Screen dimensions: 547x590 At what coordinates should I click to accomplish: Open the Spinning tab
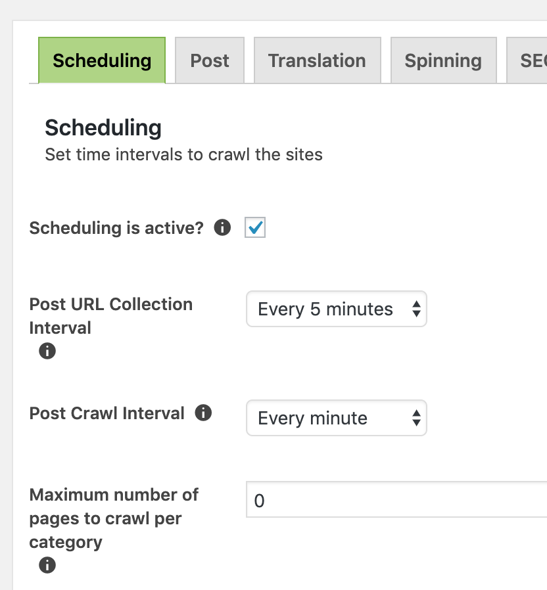coord(444,60)
